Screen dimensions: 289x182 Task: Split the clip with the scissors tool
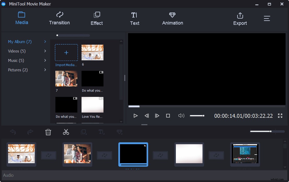[x=66, y=132]
